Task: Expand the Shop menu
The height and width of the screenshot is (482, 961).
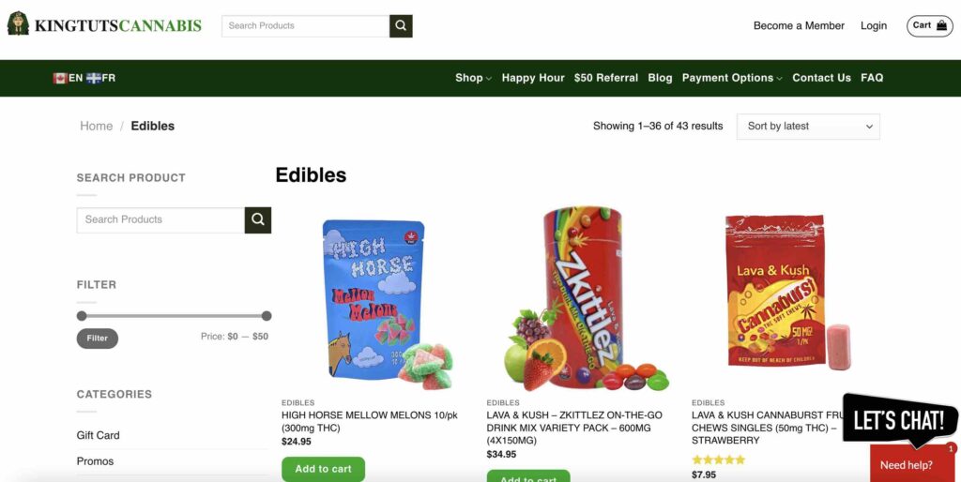Action: click(x=473, y=78)
